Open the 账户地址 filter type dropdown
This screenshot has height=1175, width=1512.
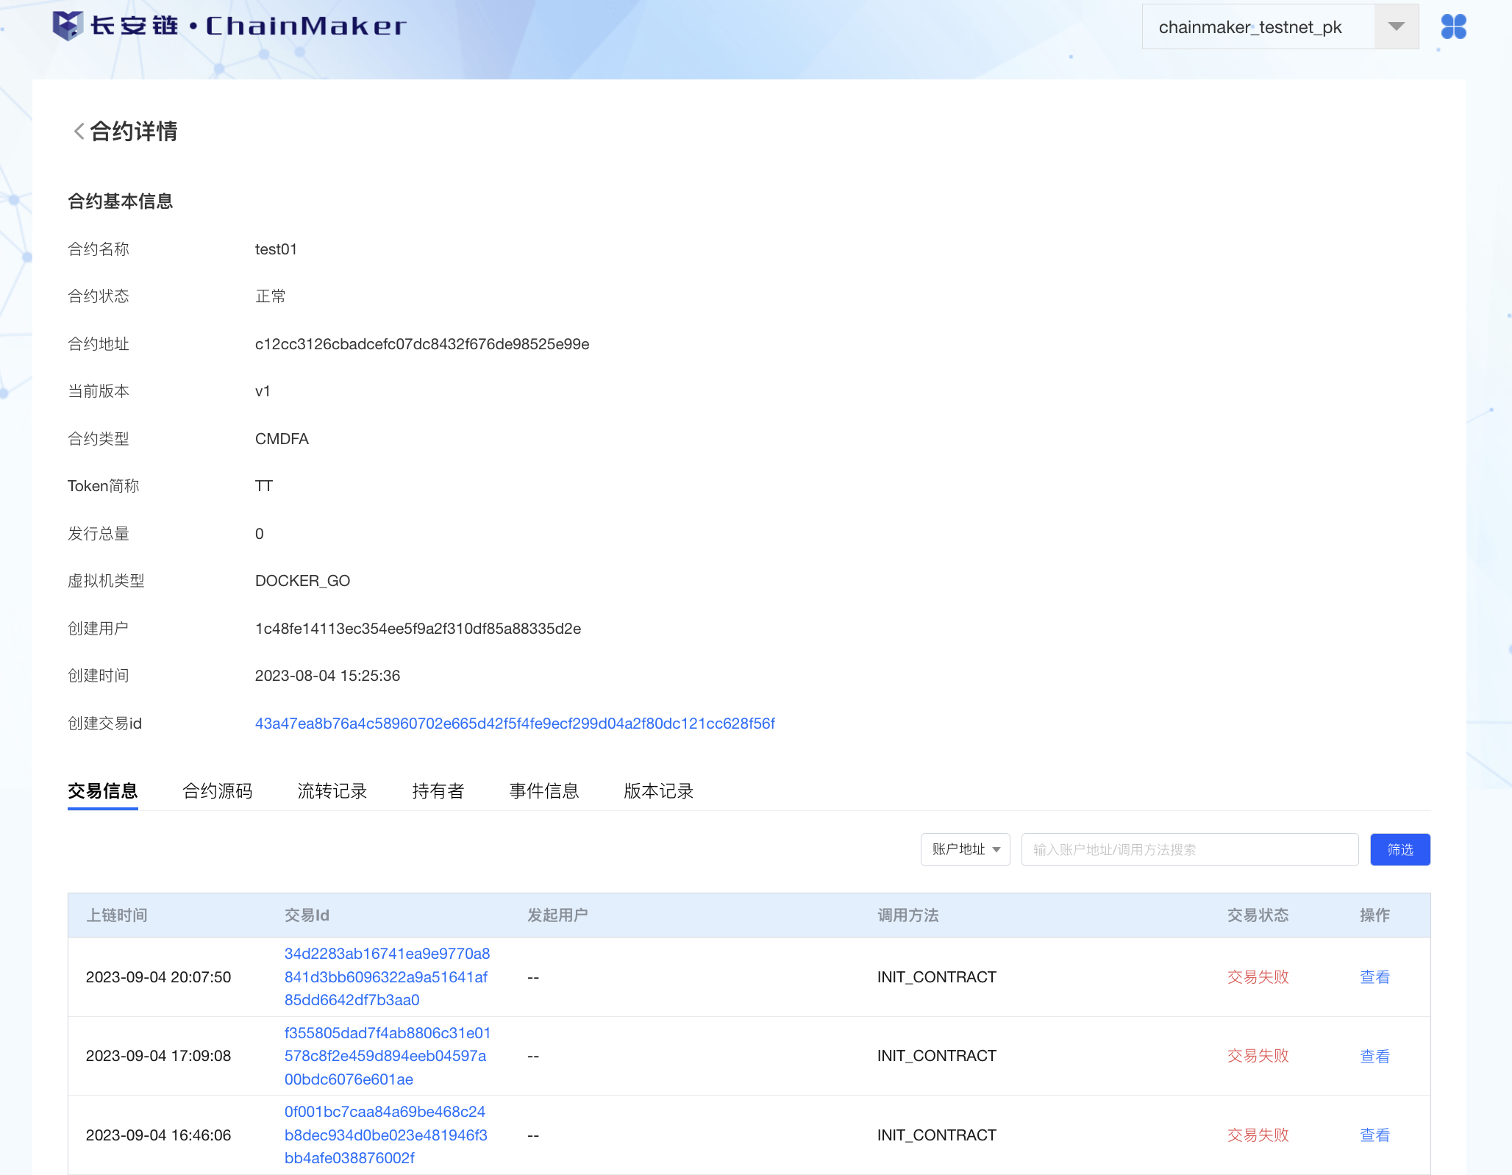[x=965, y=850]
